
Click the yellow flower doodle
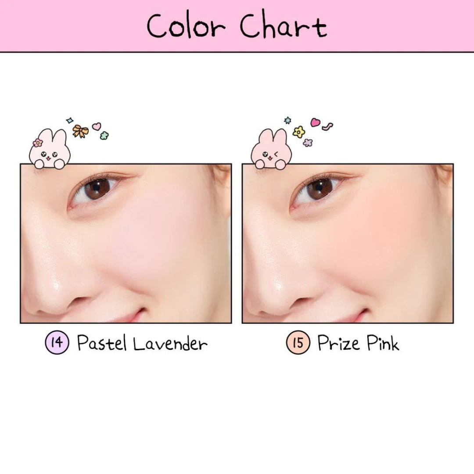pos(299,132)
